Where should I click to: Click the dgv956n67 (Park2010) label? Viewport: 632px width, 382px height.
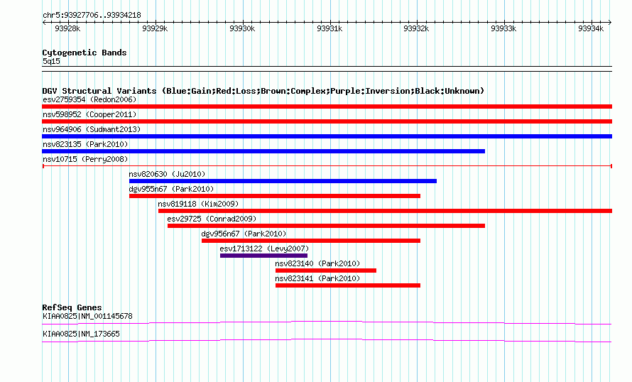244,234
